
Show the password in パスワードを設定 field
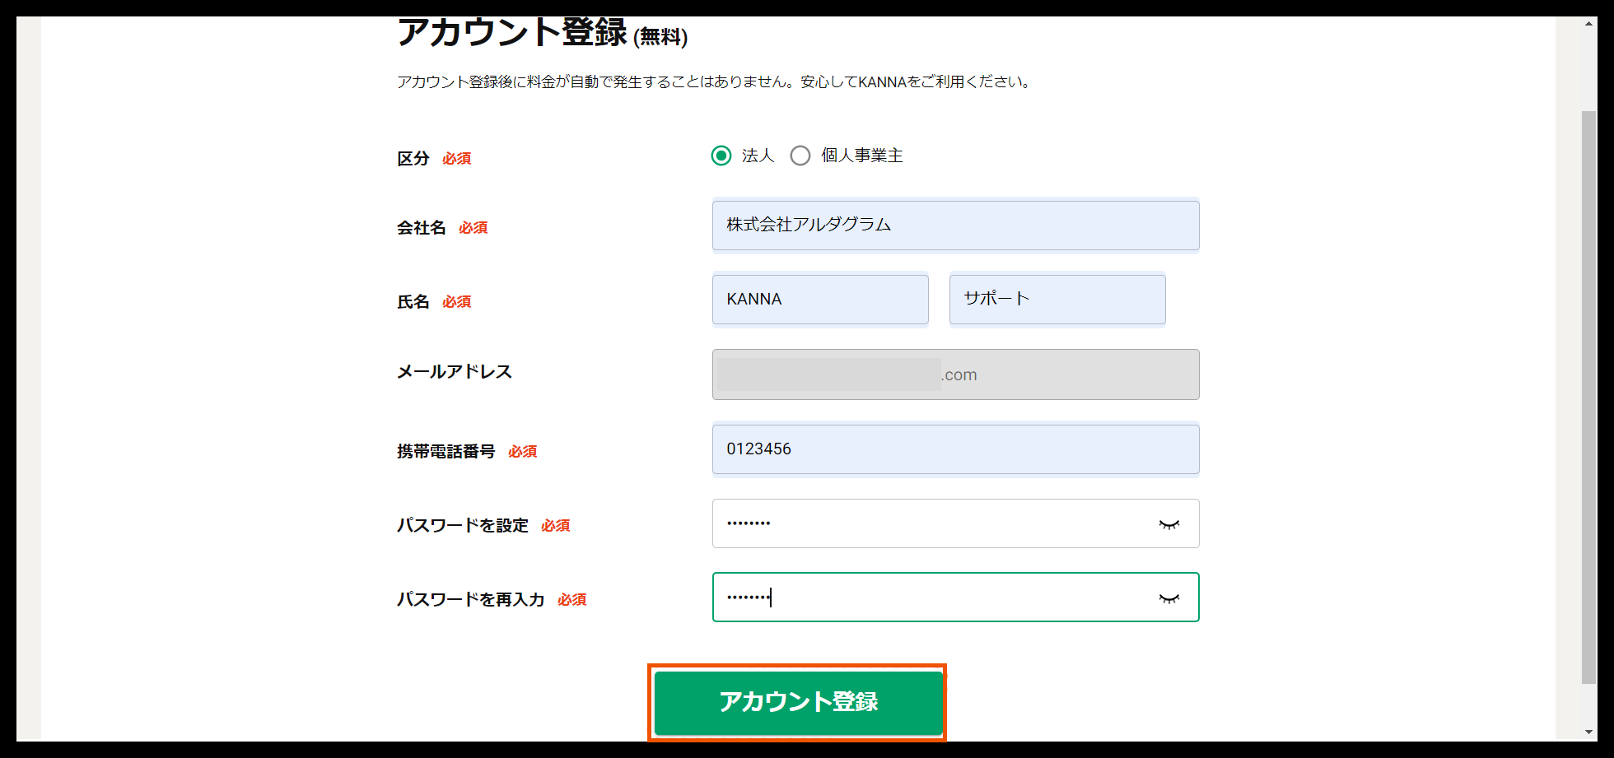(1169, 523)
